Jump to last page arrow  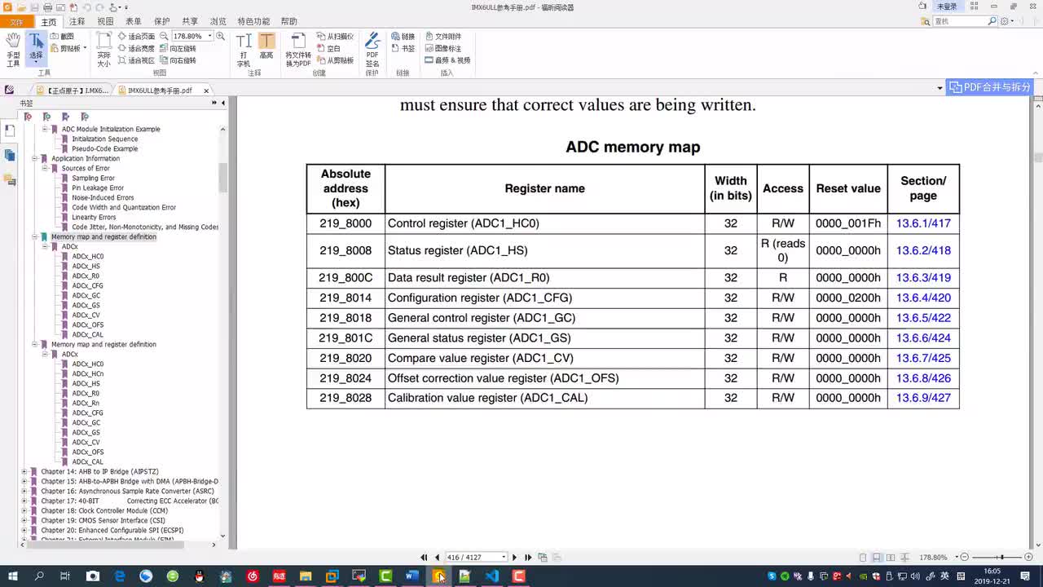pos(528,558)
